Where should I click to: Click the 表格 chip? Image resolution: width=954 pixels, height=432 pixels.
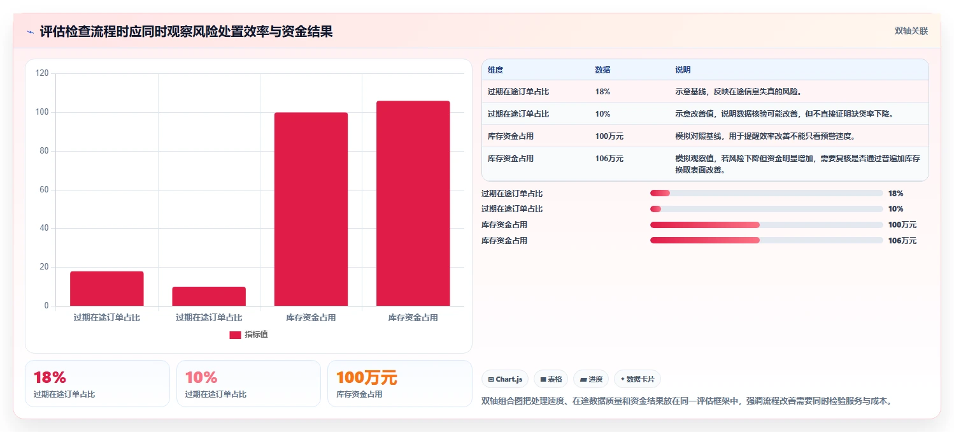click(x=551, y=379)
